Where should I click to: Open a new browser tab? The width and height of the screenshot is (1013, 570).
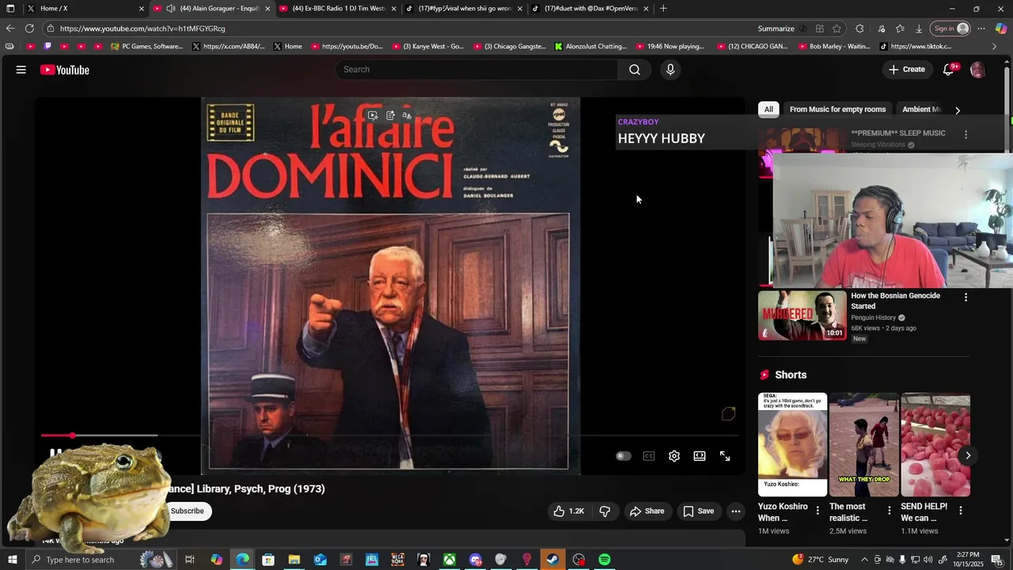(x=663, y=9)
